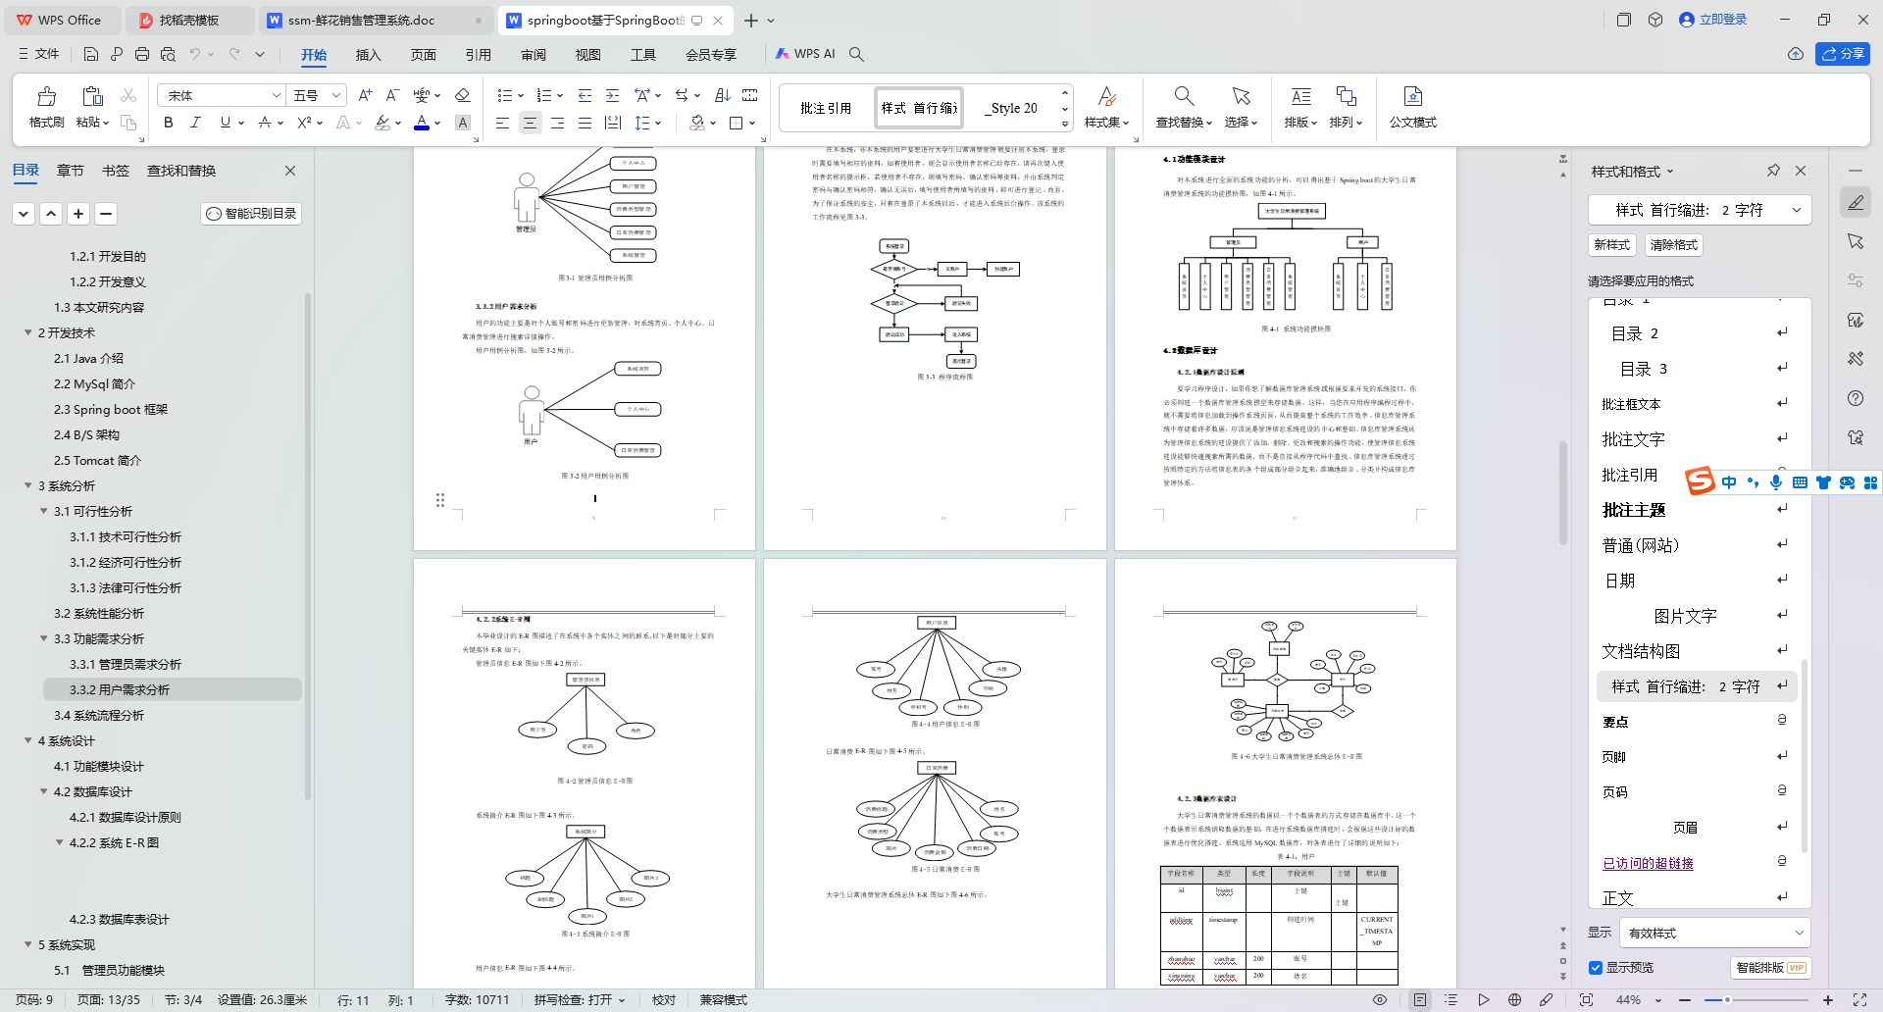Open the Style Set icon
Viewport: 1883px width, 1012px height.
(x=1107, y=96)
